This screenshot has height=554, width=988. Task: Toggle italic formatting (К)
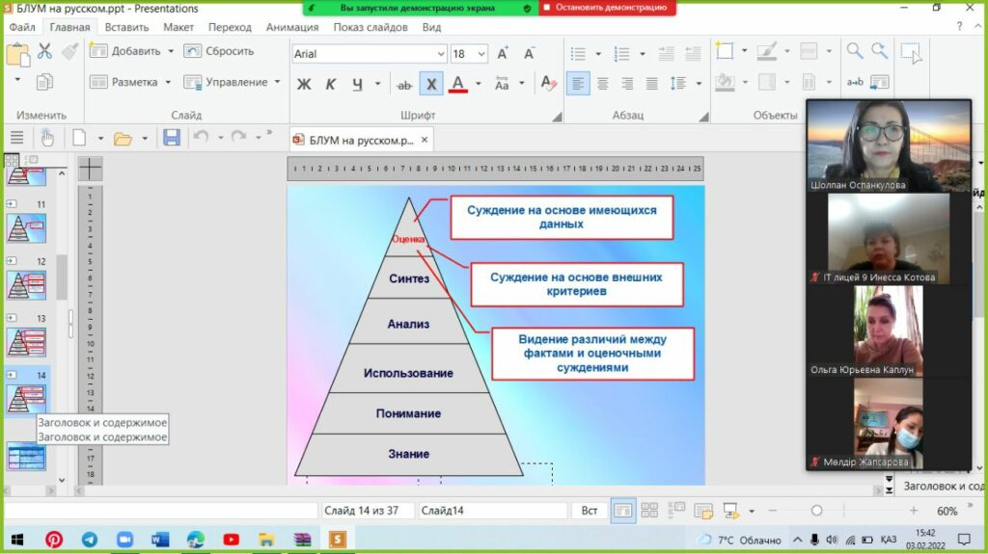(x=330, y=85)
